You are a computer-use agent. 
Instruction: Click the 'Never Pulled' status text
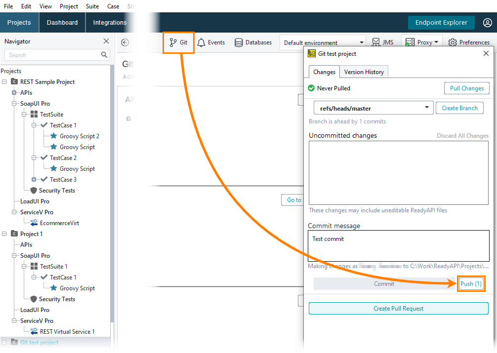[334, 88]
